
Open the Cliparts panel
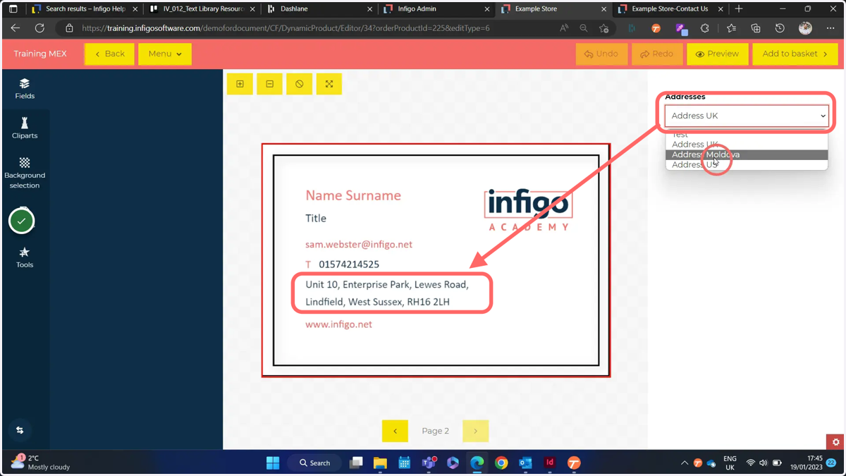pyautogui.click(x=25, y=128)
